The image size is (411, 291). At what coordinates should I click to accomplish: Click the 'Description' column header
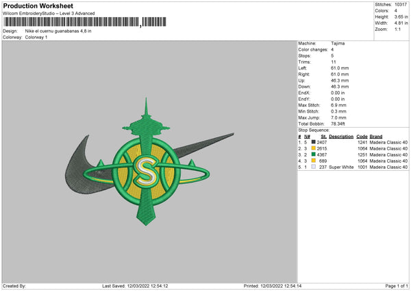pyautogui.click(x=341, y=137)
